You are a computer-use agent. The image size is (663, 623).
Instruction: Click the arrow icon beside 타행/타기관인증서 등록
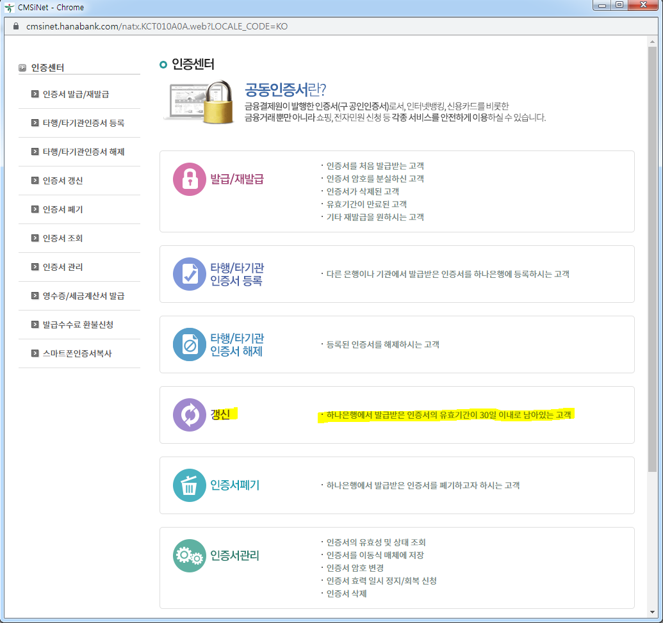coord(35,122)
